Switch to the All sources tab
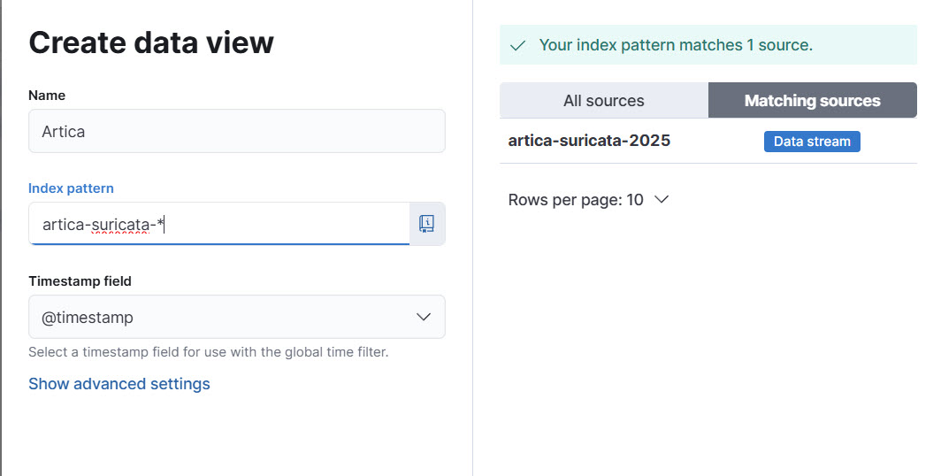 click(603, 101)
